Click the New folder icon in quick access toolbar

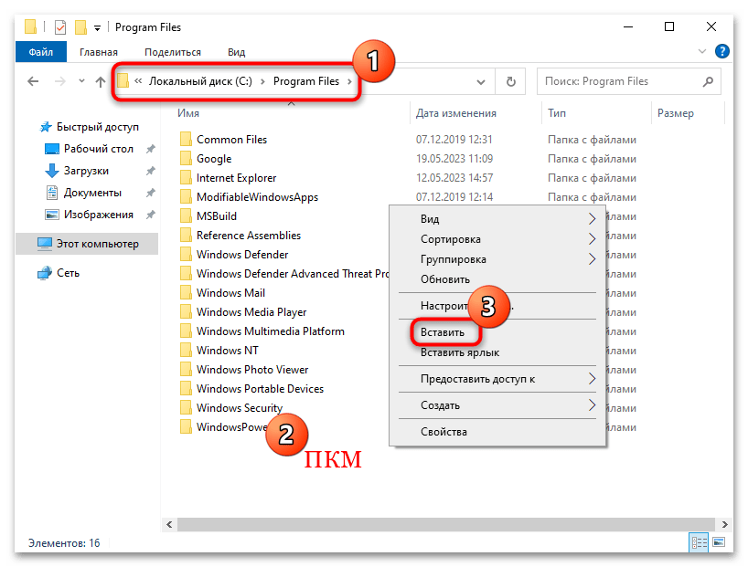coord(80,27)
